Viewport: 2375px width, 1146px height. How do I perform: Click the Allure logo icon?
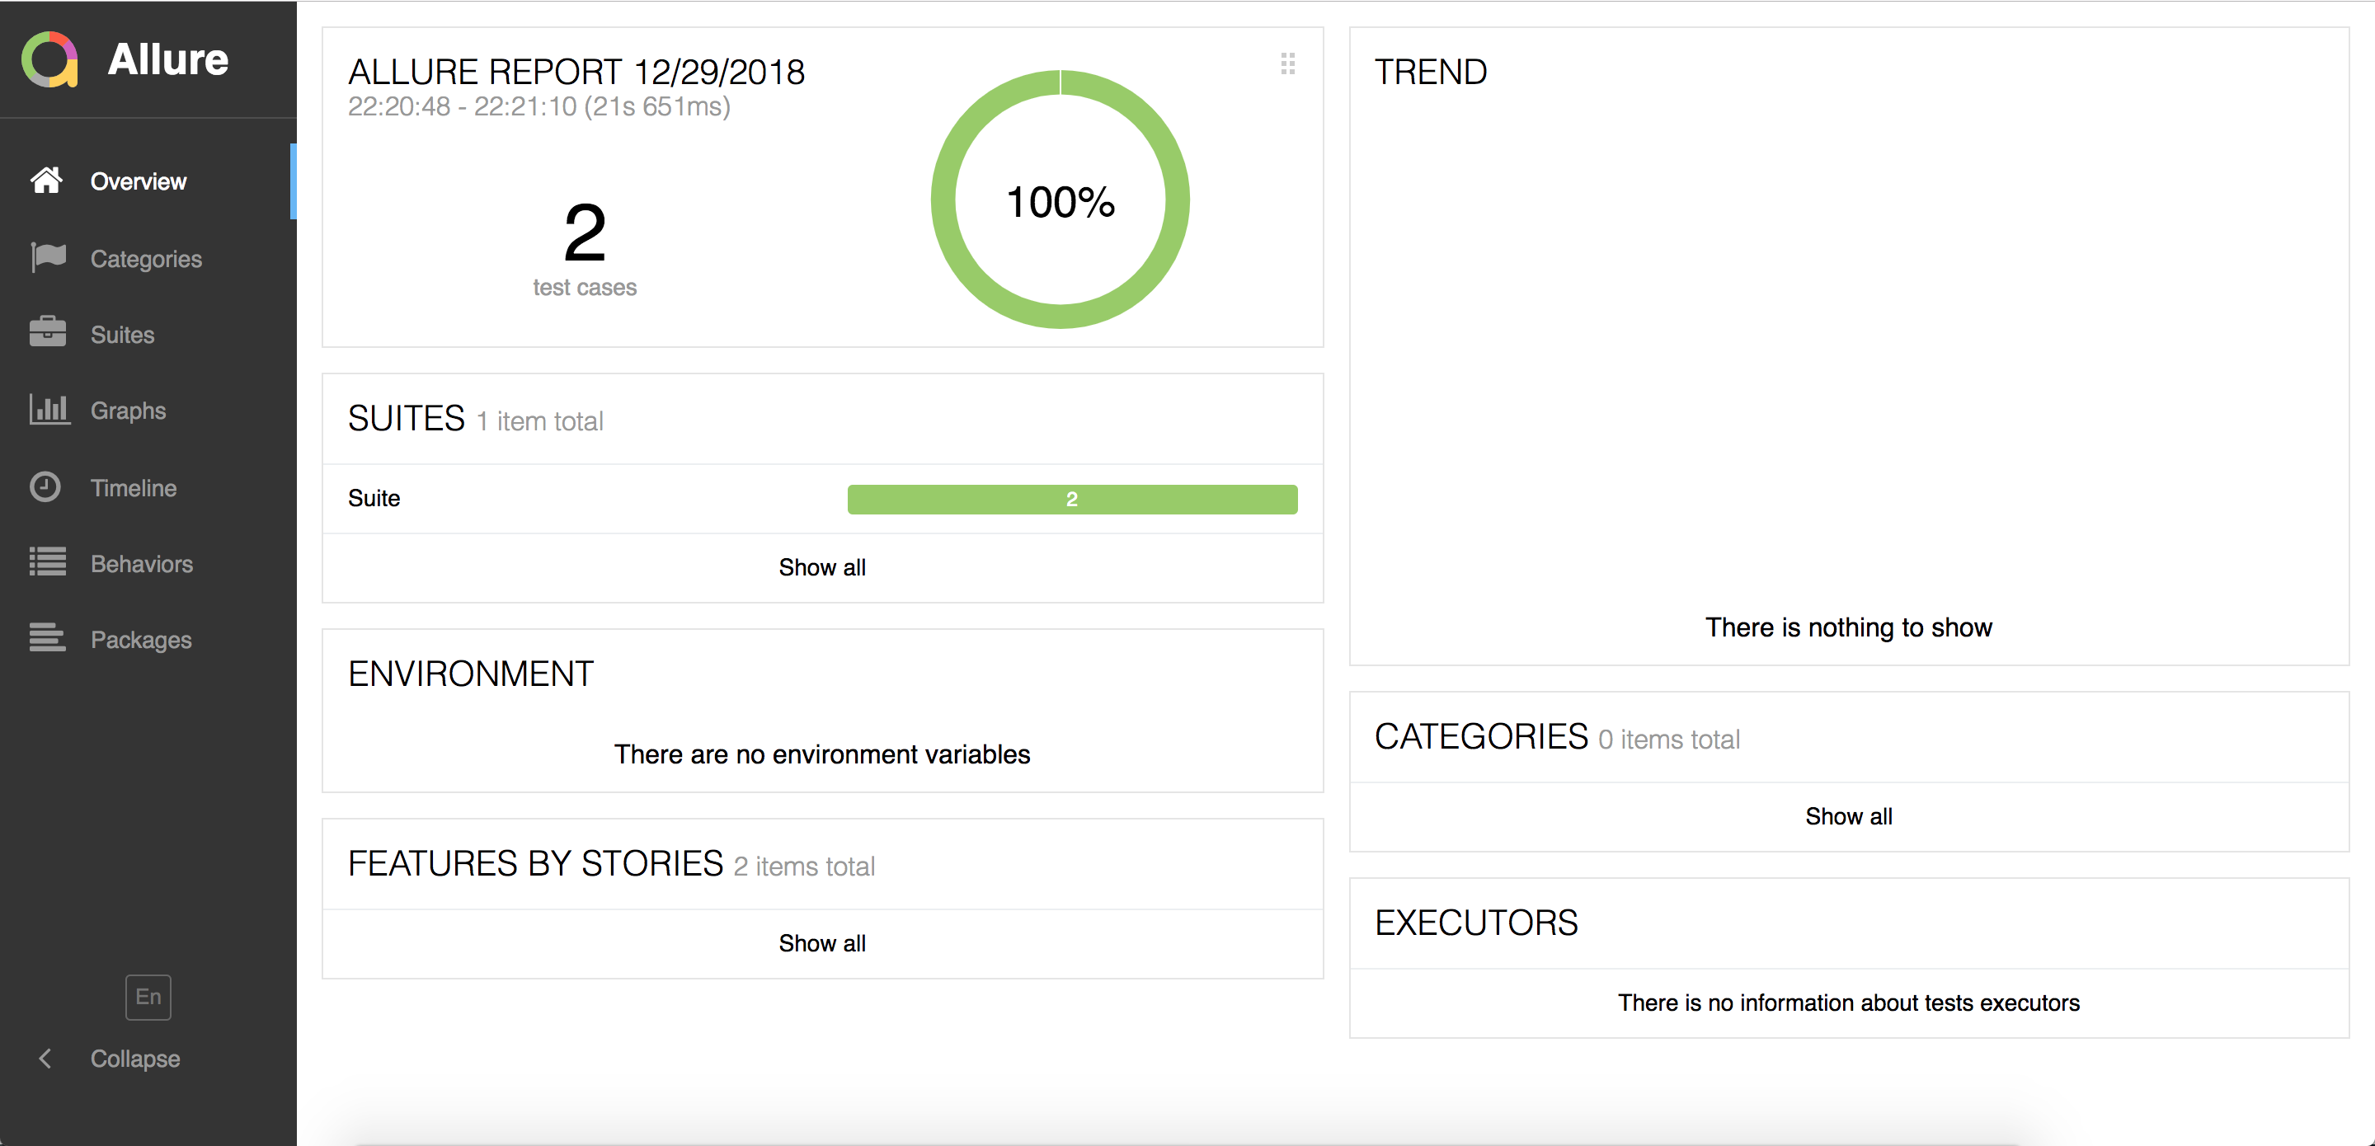pyautogui.click(x=49, y=59)
